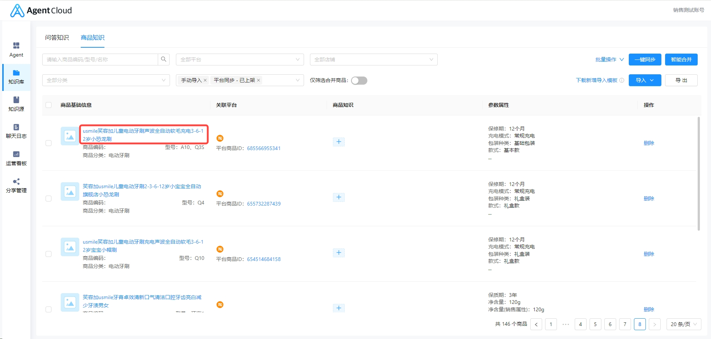The image size is (711, 339).
Task: Change the 20 条/页 page size
Action: point(684,324)
